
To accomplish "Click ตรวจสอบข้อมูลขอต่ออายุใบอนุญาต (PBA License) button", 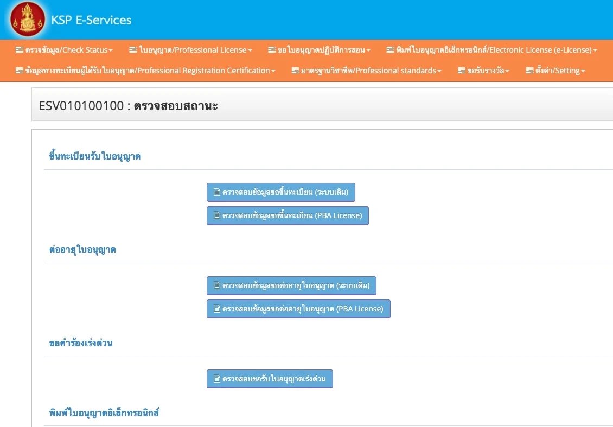I will pyautogui.click(x=298, y=309).
